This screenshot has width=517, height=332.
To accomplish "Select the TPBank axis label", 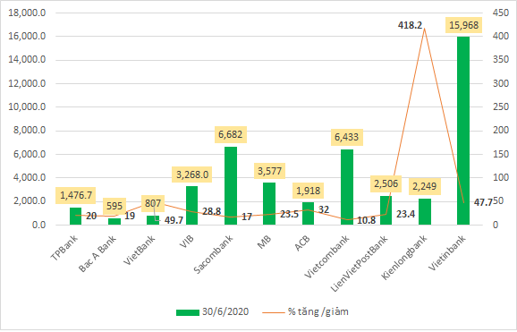I will click(x=64, y=248).
